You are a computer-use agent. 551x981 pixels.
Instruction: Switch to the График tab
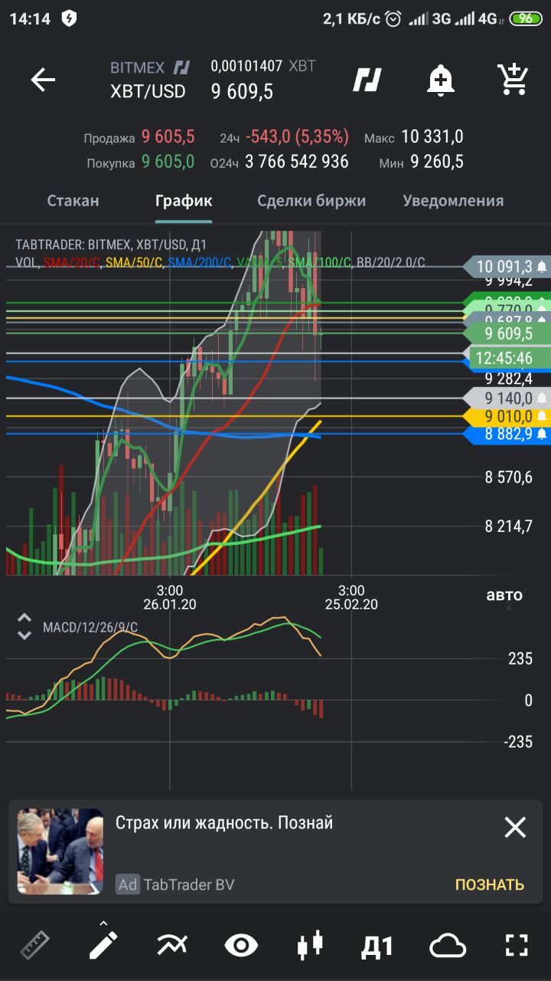click(184, 201)
